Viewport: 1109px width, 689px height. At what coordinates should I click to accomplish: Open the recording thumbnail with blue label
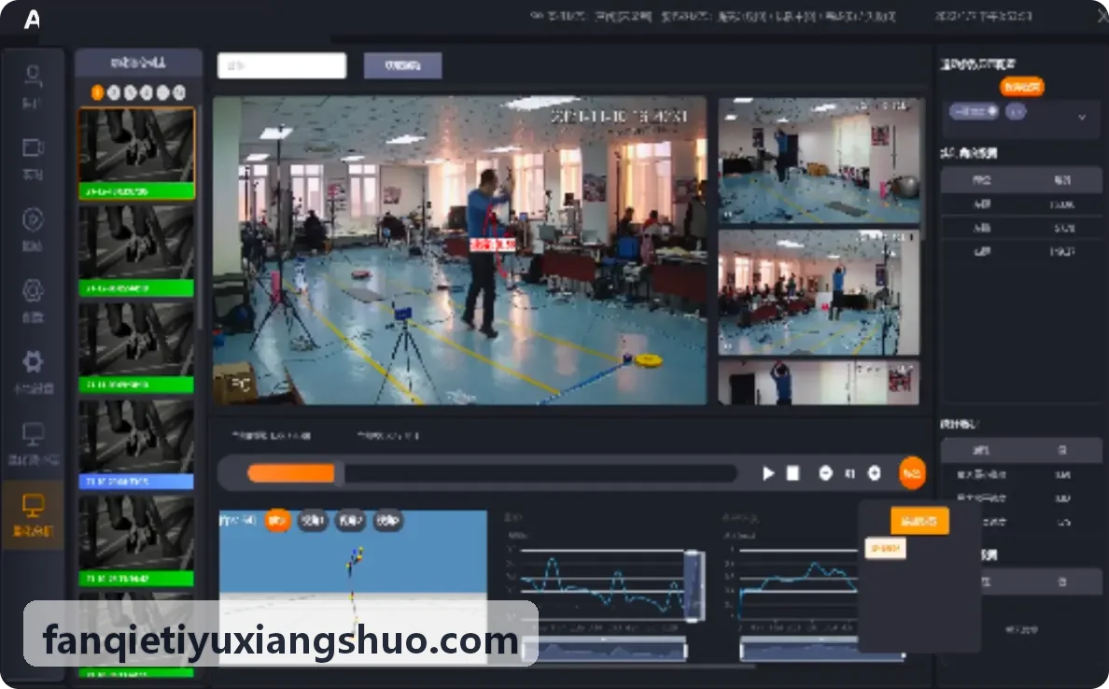point(136,444)
